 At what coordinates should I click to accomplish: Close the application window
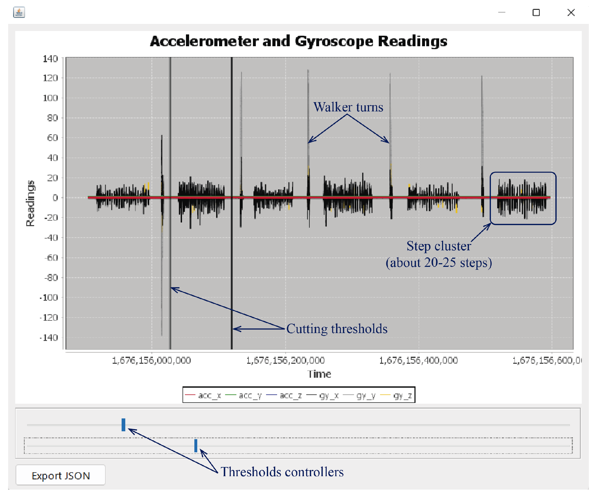click(x=571, y=13)
